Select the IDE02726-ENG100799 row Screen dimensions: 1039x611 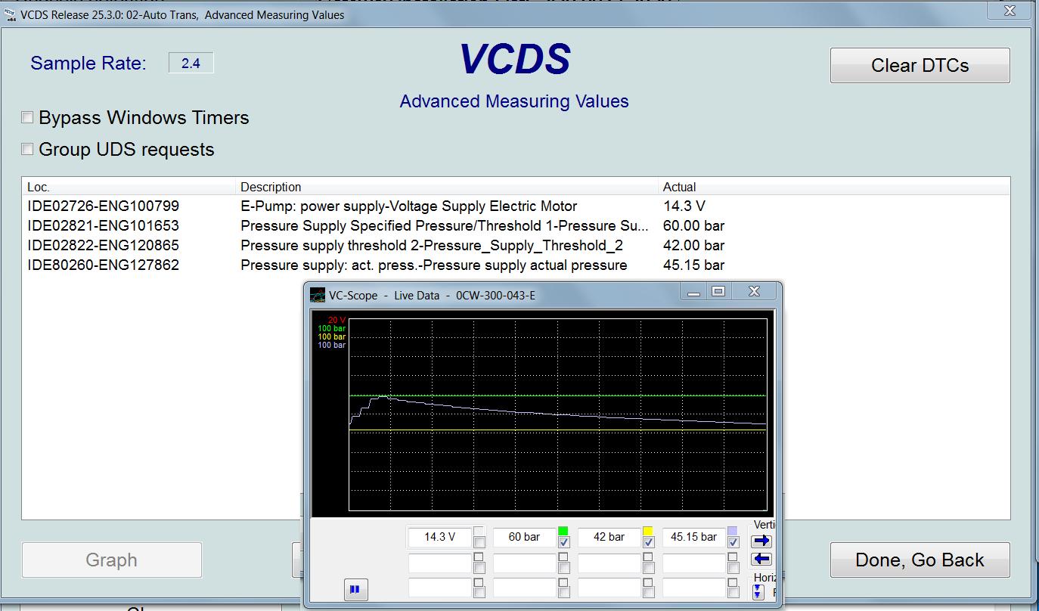[516, 206]
